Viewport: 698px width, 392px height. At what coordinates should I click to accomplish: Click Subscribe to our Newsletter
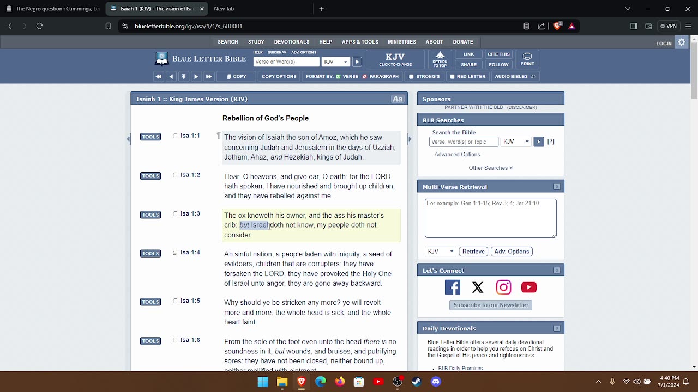(491, 305)
